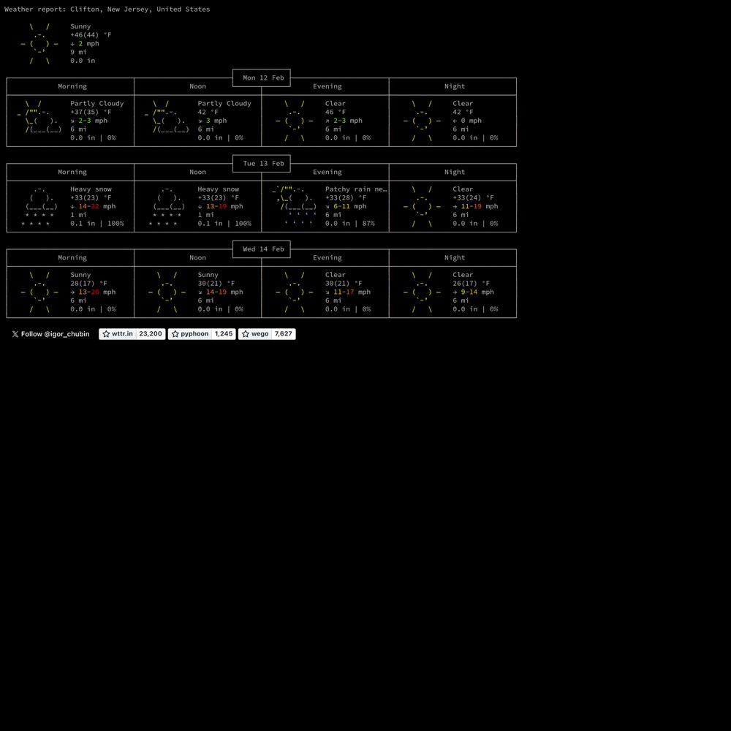Open the wego stargazers count 7,627
This screenshot has height=731, width=731.
[x=284, y=334]
